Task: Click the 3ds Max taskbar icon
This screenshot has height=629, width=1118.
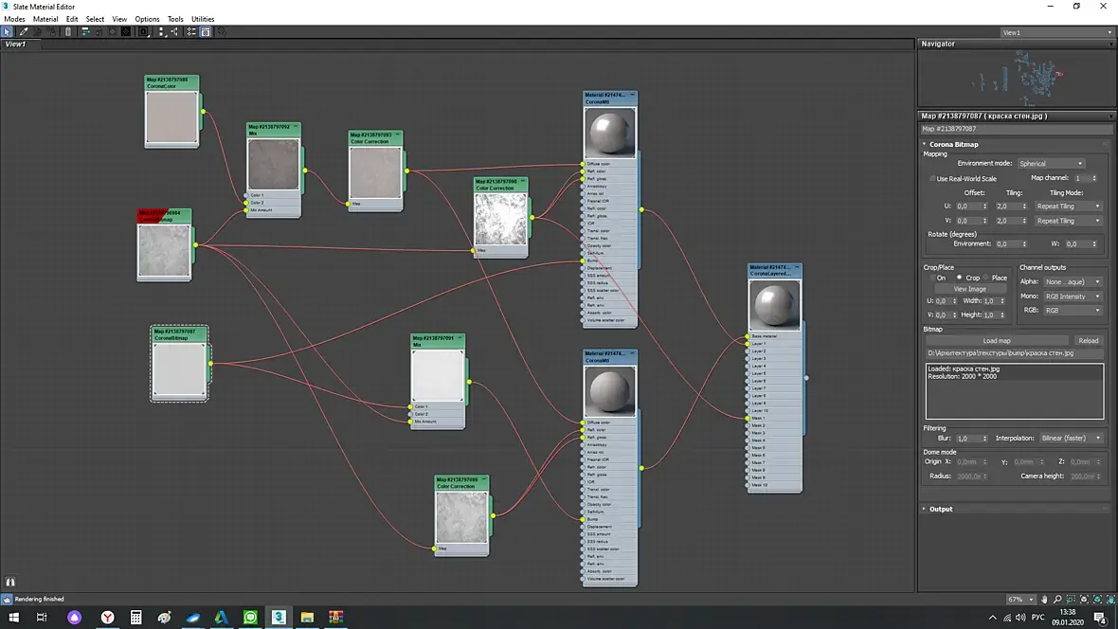Action: click(x=279, y=617)
